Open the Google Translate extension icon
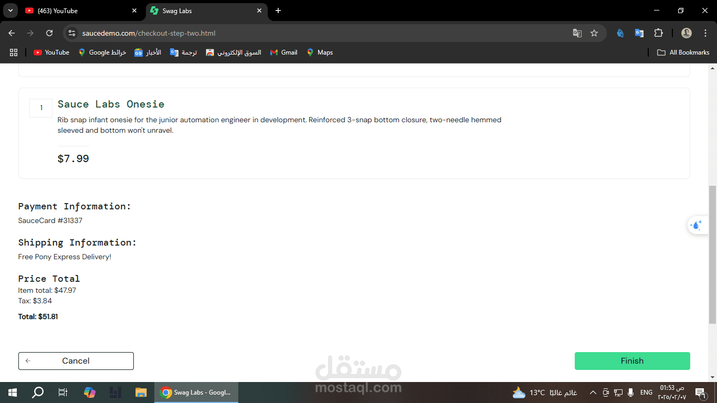The height and width of the screenshot is (403, 717). (639, 33)
